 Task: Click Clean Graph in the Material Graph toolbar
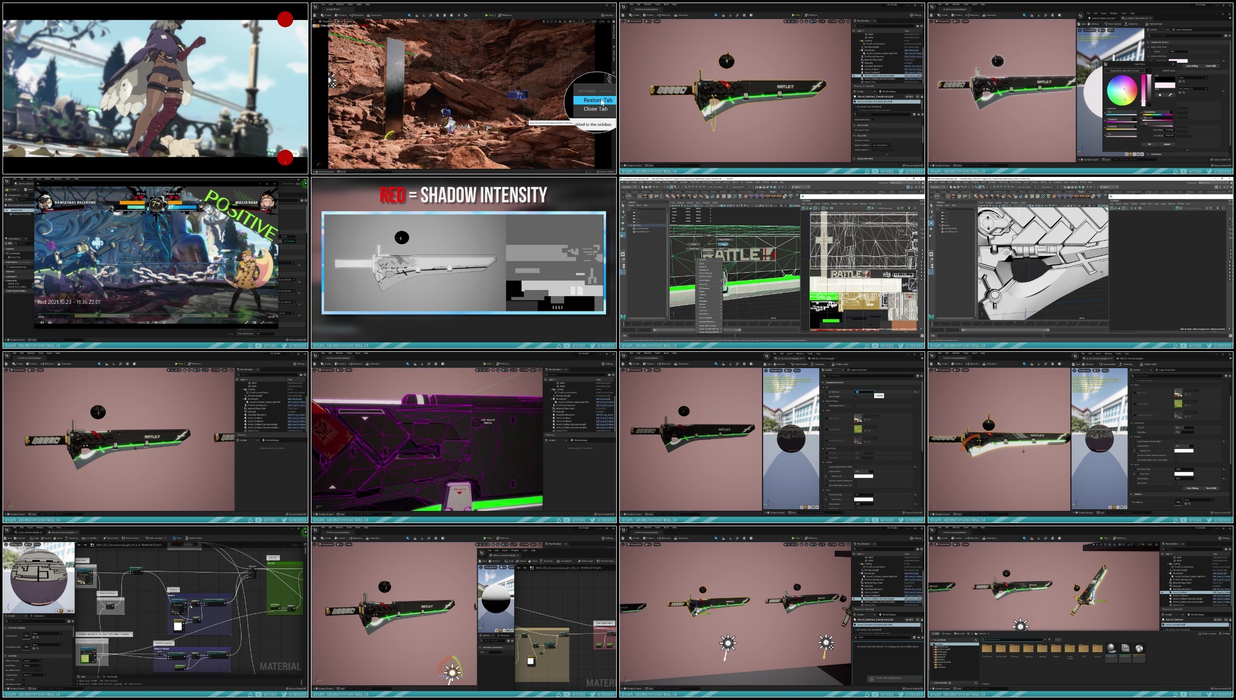[111, 538]
